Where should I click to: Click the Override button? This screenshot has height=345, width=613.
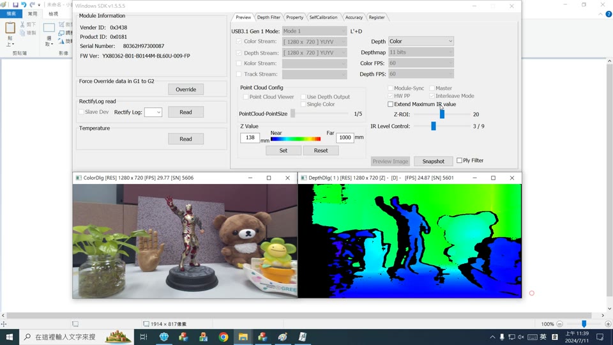[x=186, y=89]
